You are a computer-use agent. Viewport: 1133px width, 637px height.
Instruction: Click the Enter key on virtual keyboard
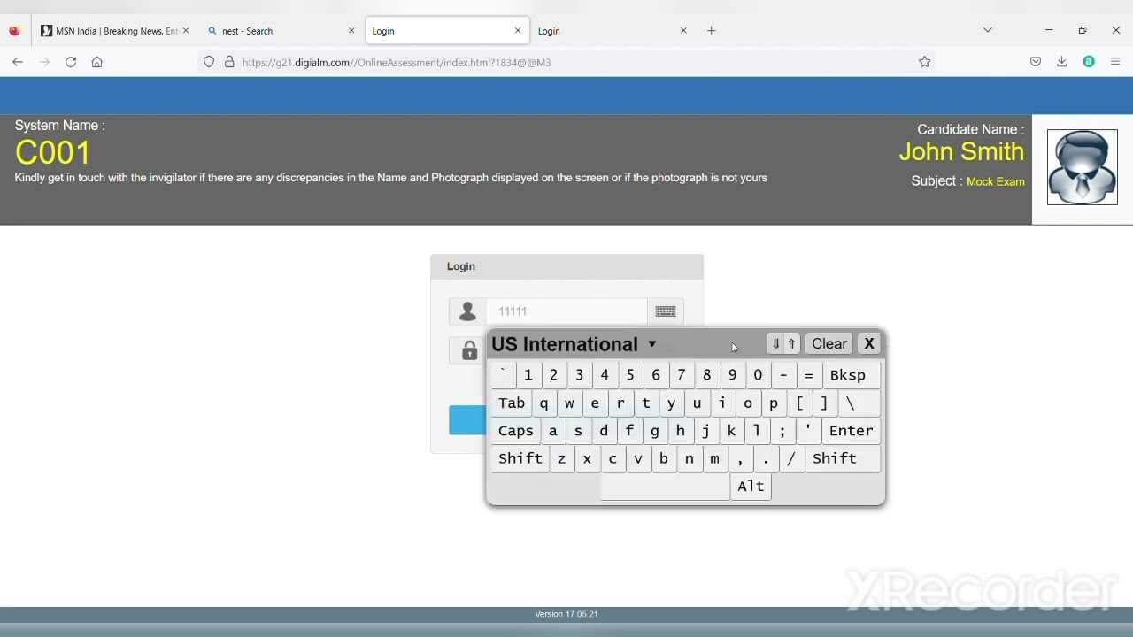(x=851, y=431)
